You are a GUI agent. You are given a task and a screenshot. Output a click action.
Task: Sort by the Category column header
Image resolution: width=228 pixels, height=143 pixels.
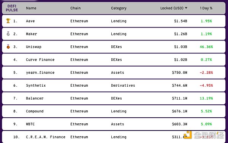coord(119,8)
